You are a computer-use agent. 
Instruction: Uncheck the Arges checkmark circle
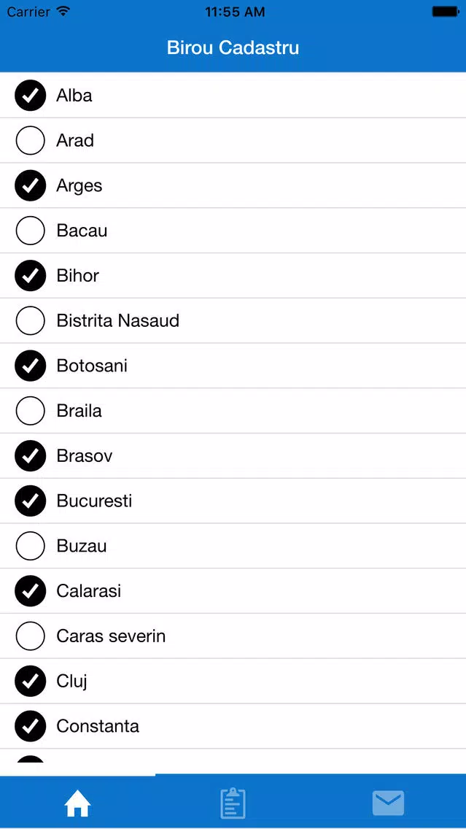[30, 185]
